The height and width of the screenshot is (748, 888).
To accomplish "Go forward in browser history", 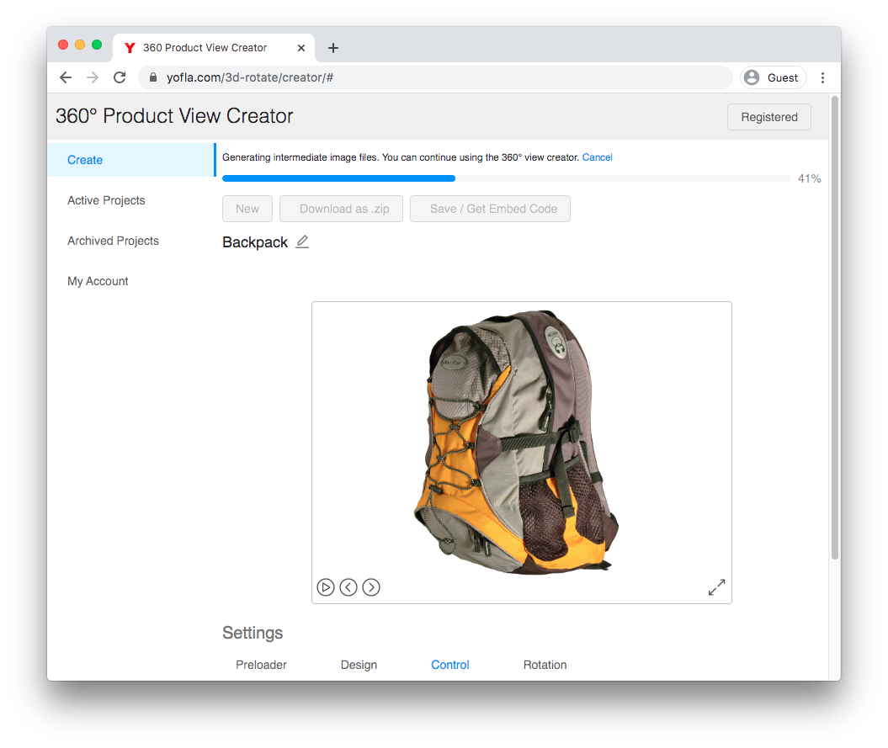I will click(93, 77).
